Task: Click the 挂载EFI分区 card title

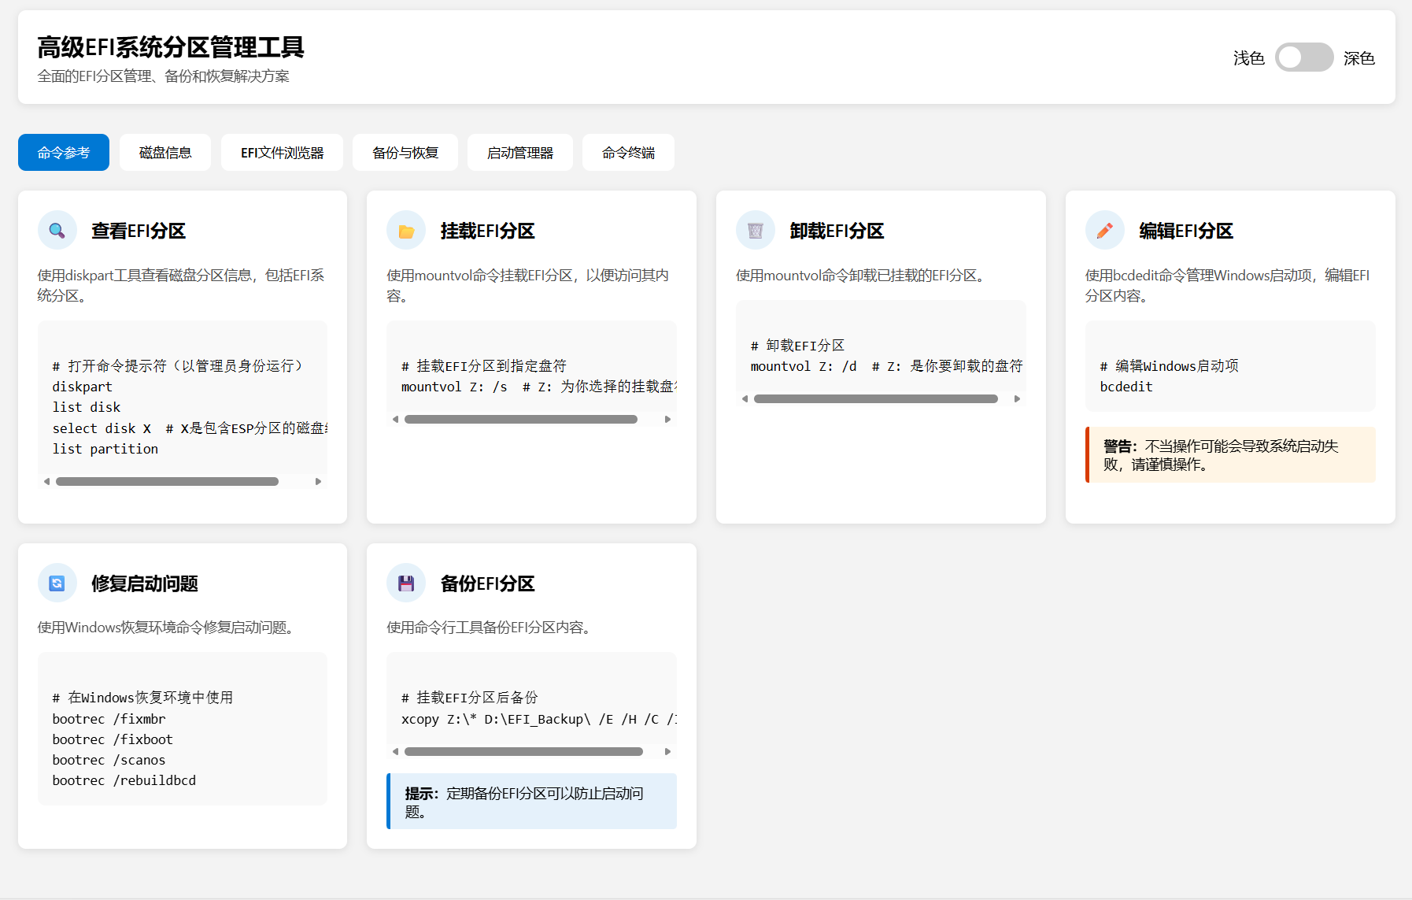Action: [488, 231]
